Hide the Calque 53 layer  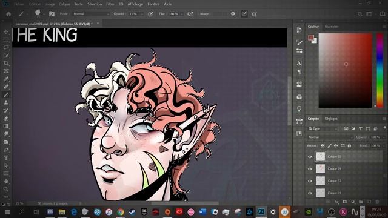(x=310, y=181)
